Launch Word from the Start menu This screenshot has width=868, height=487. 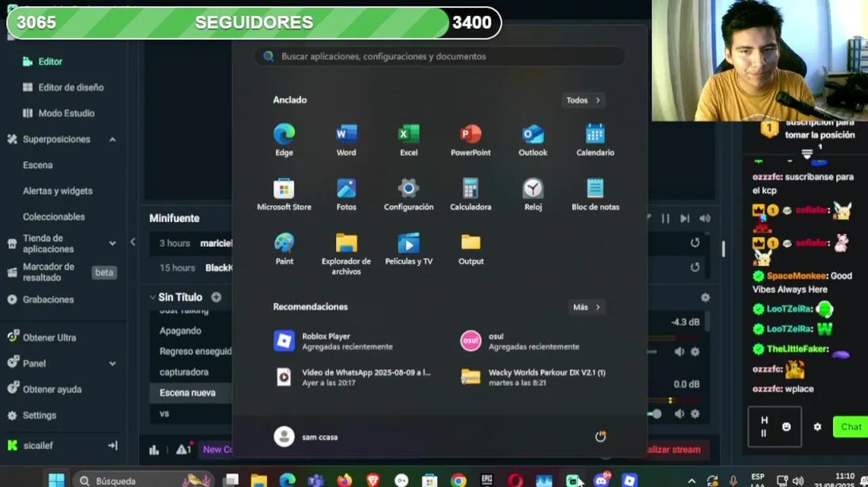pos(346,140)
